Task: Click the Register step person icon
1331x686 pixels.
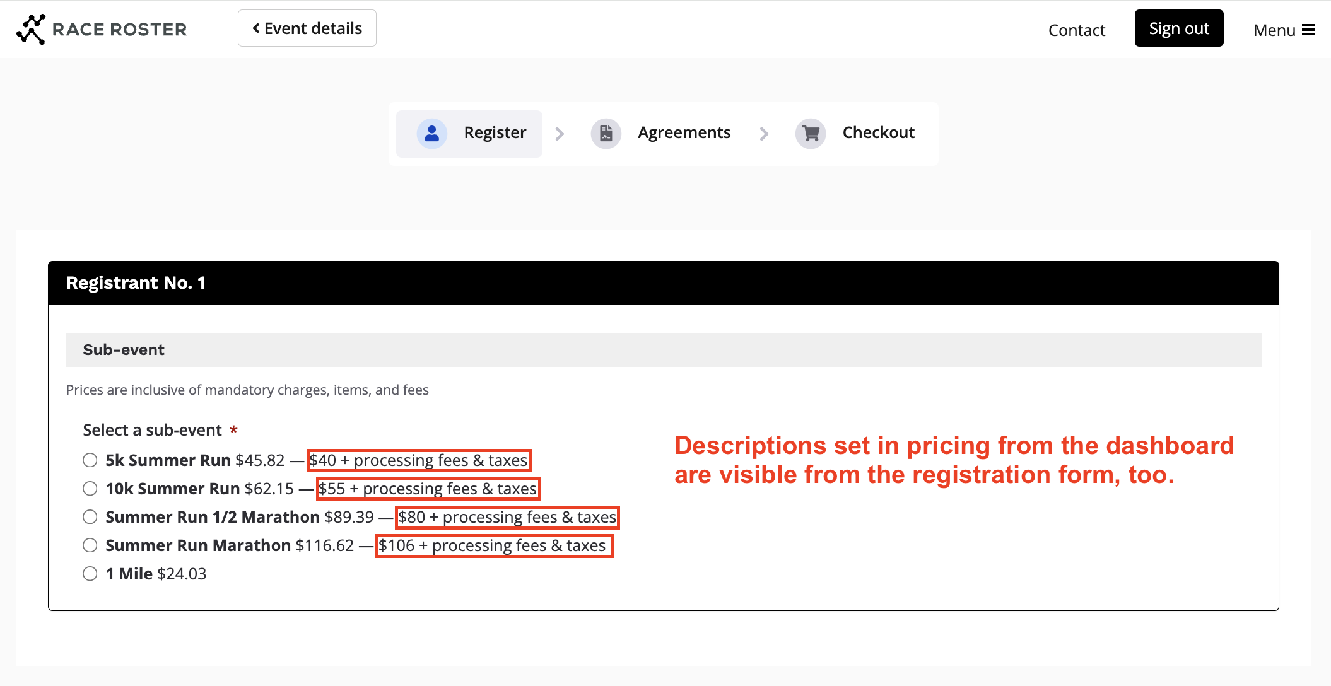Action: tap(432, 133)
